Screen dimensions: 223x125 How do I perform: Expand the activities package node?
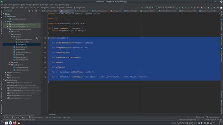[10, 32]
